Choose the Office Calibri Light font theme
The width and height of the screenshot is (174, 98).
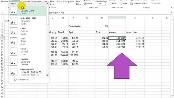[x=27, y=11]
